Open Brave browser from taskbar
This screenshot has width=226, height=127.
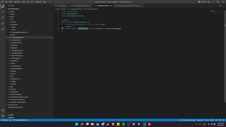(113, 124)
